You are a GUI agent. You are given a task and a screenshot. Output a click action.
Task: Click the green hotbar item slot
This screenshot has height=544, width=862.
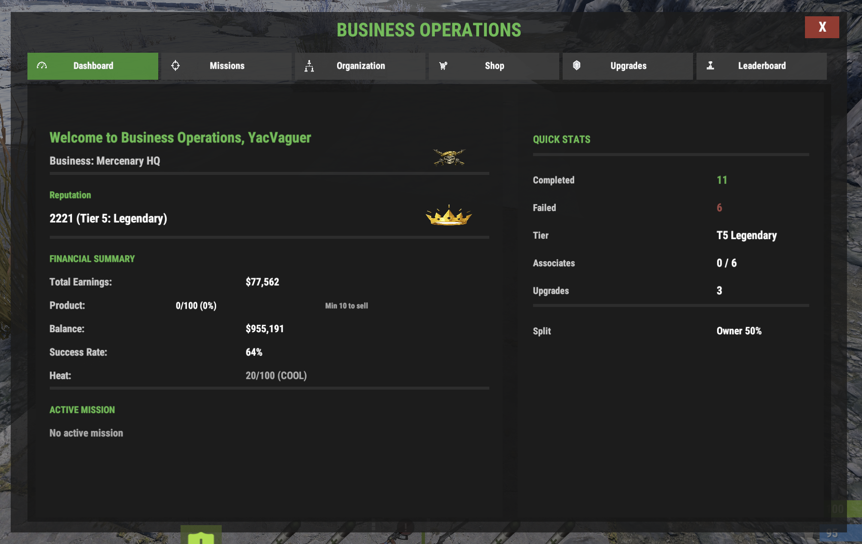click(x=201, y=535)
